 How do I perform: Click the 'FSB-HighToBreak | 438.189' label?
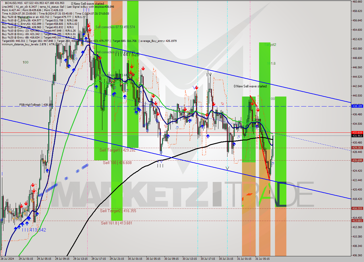click(x=36, y=105)
